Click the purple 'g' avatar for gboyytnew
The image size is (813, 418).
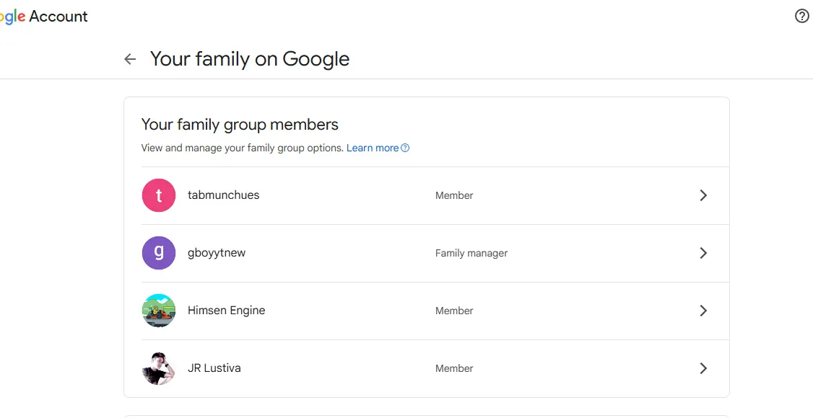pos(159,253)
